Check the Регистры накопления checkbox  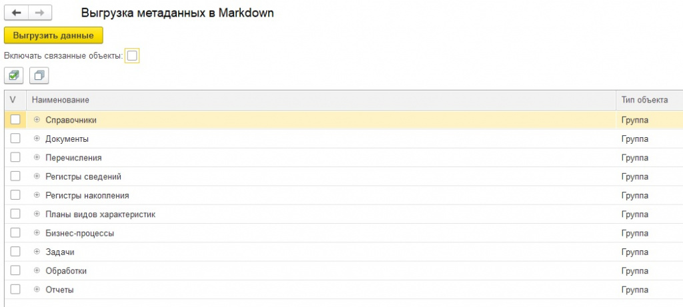click(15, 196)
